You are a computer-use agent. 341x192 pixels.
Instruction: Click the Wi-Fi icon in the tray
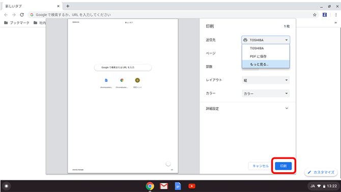click(x=319, y=186)
